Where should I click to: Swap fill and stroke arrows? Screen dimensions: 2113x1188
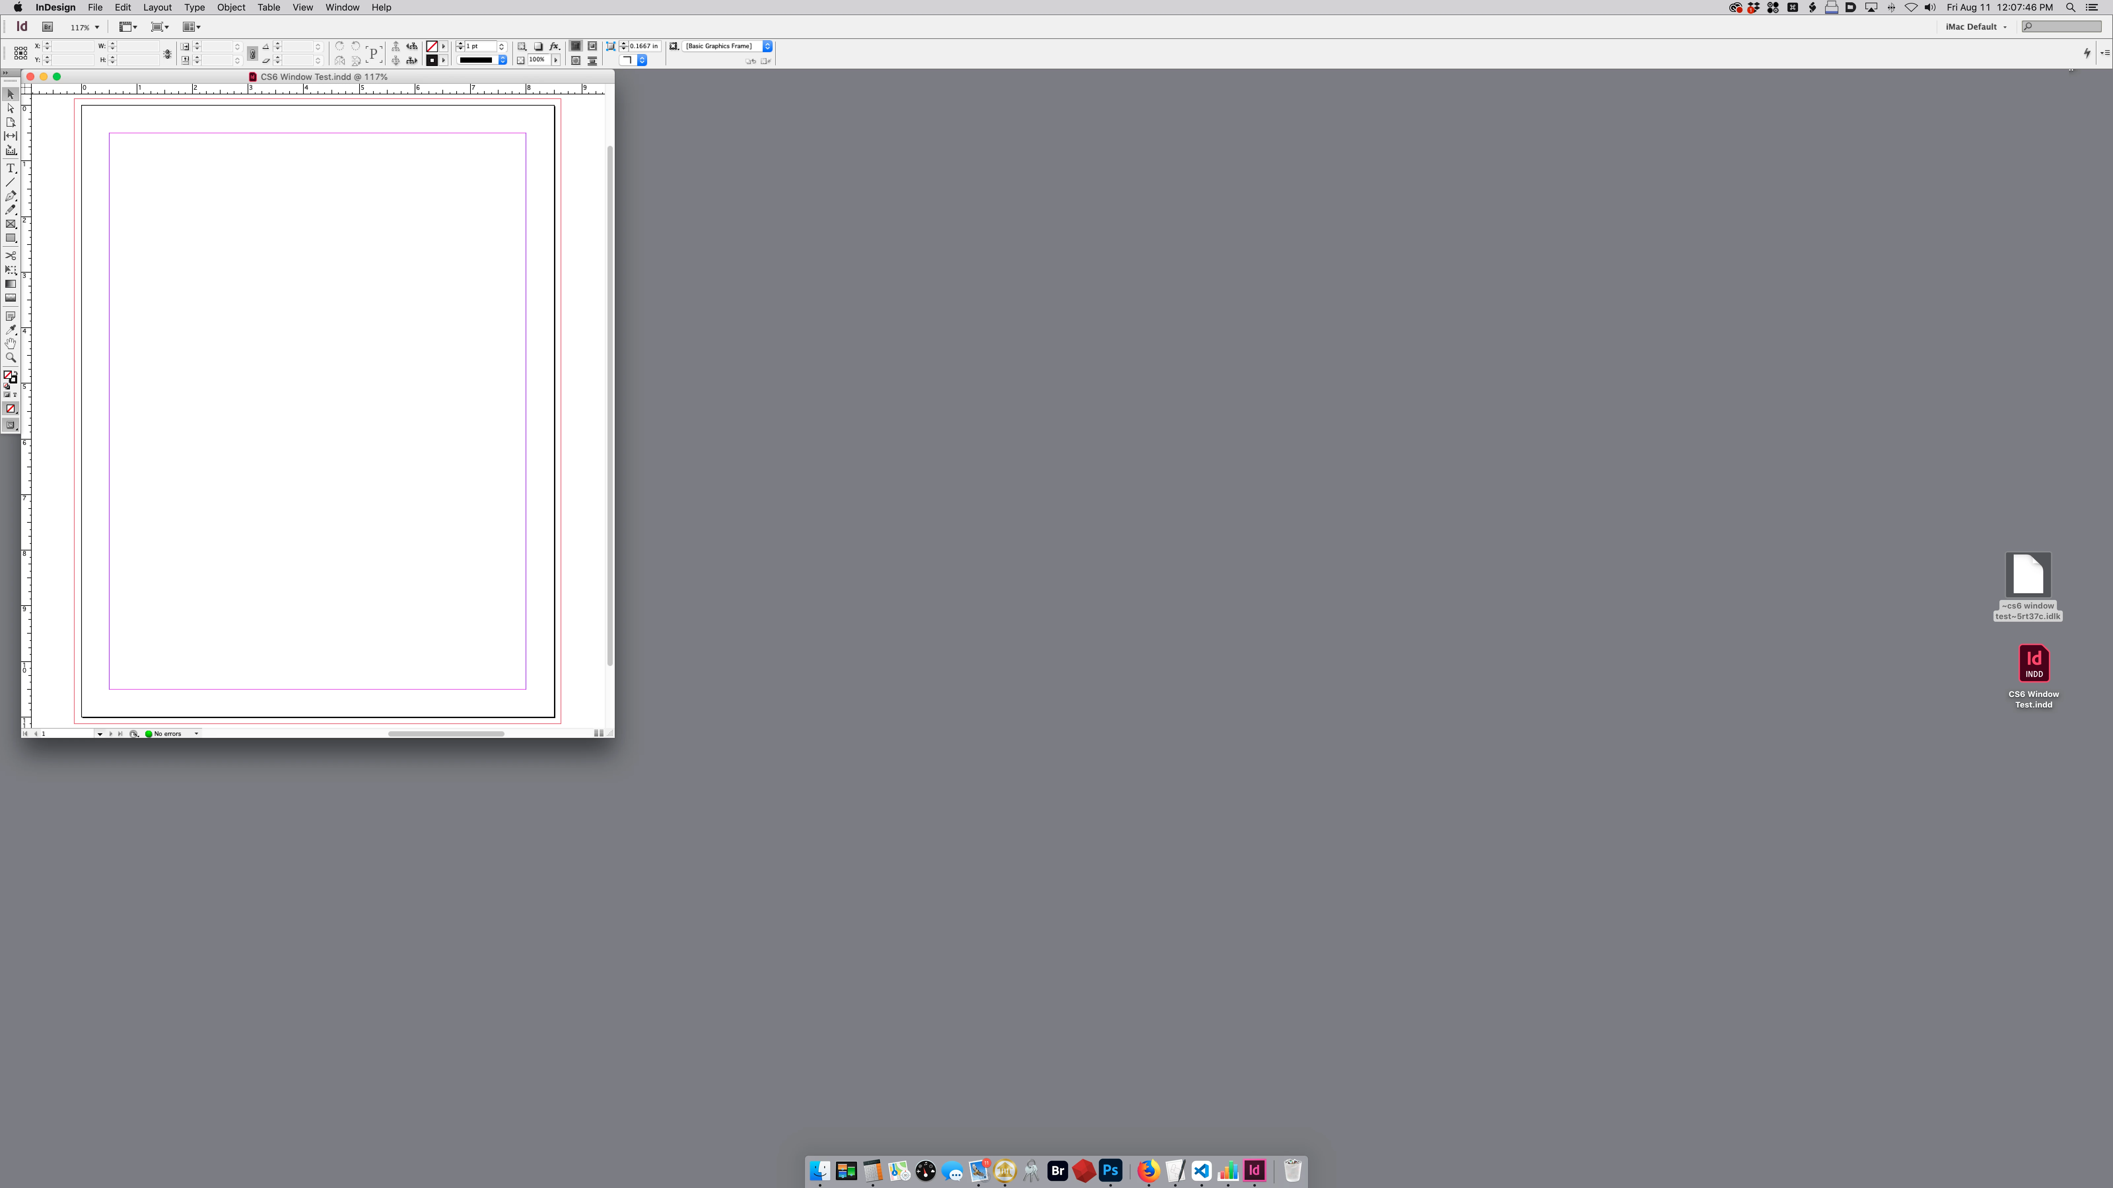pyautogui.click(x=16, y=372)
